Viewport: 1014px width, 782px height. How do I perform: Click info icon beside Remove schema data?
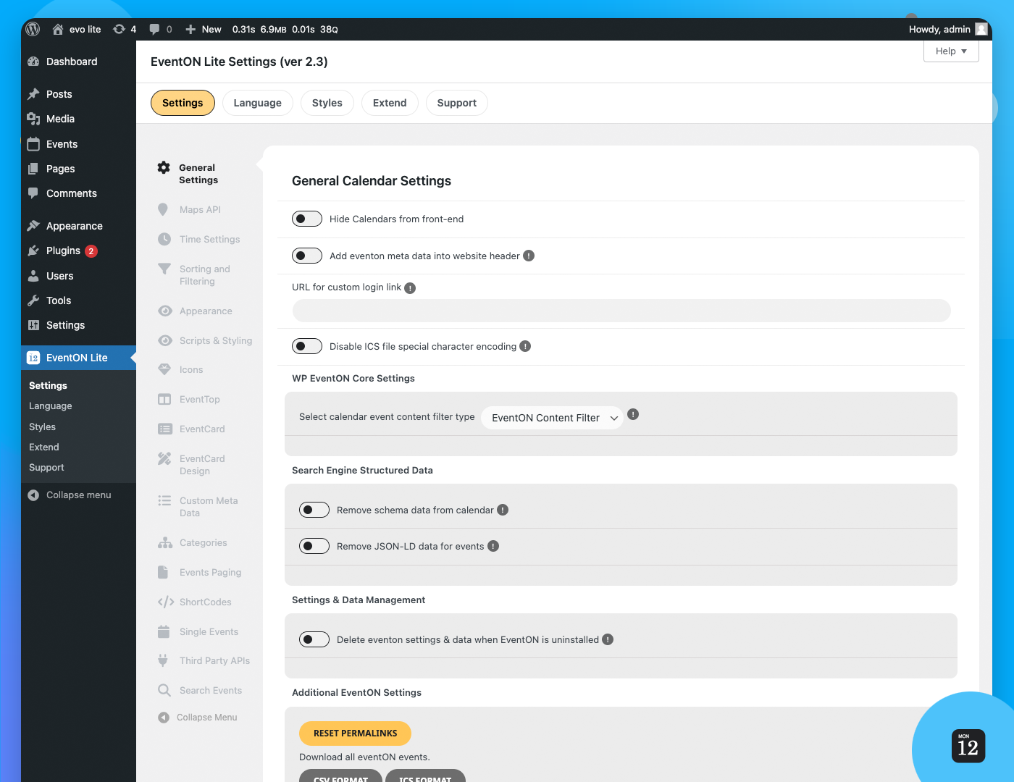point(503,510)
